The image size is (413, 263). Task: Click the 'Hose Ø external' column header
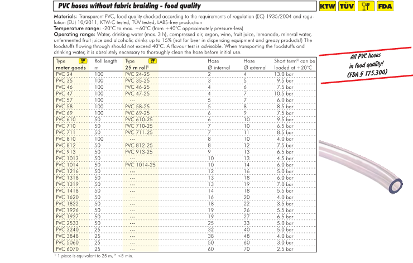click(x=254, y=64)
